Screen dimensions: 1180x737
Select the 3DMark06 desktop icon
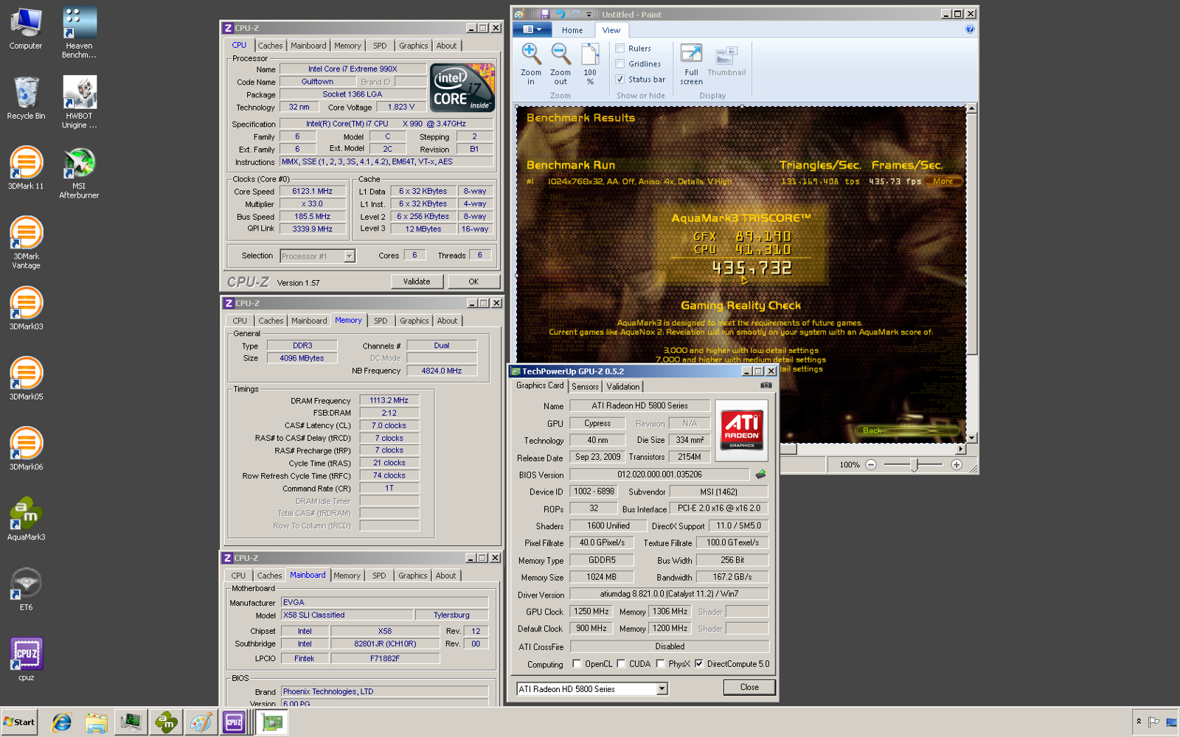tap(26, 449)
